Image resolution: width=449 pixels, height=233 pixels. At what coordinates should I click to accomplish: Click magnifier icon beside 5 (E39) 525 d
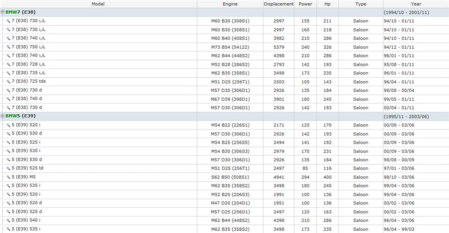(8, 212)
